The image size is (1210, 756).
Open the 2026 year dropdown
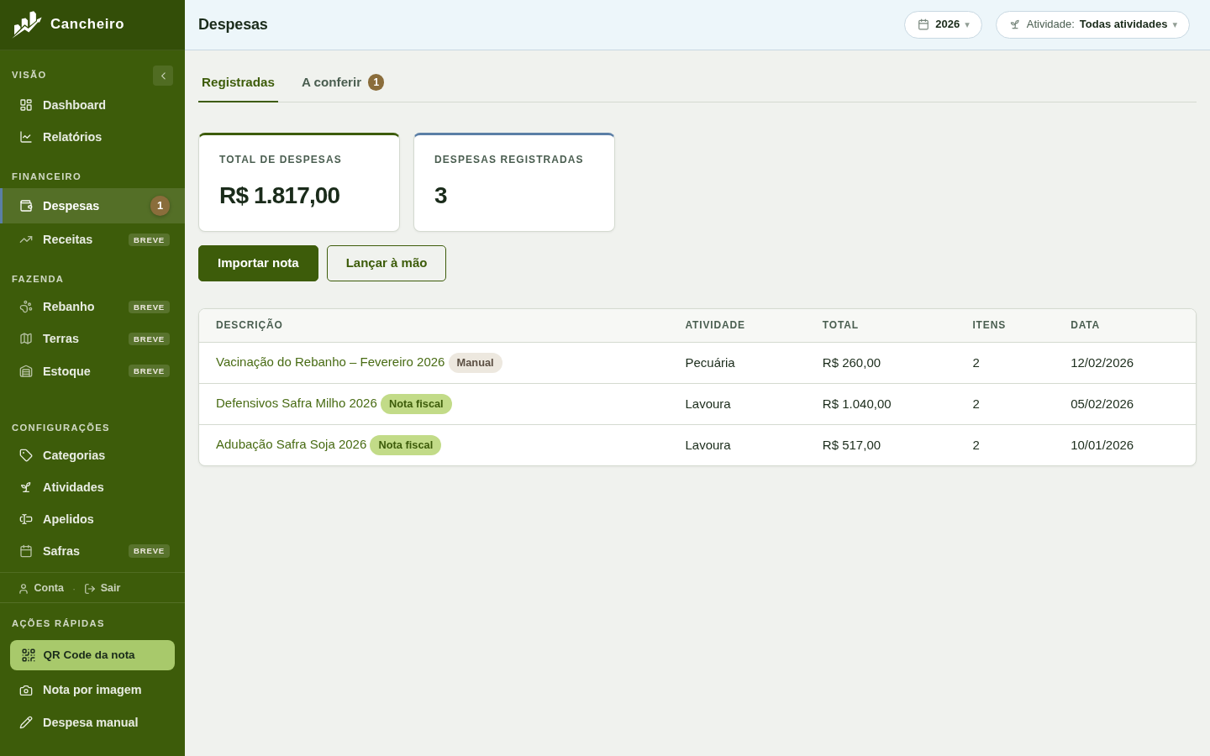pyautogui.click(x=943, y=24)
